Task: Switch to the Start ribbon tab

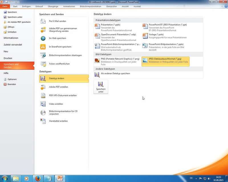Action: coord(15,6)
